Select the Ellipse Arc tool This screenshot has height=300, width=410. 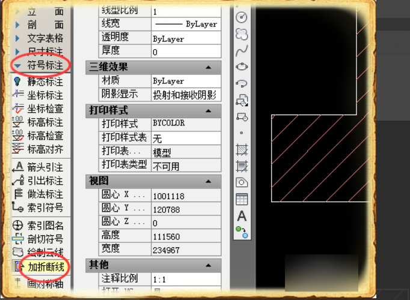[242, 83]
